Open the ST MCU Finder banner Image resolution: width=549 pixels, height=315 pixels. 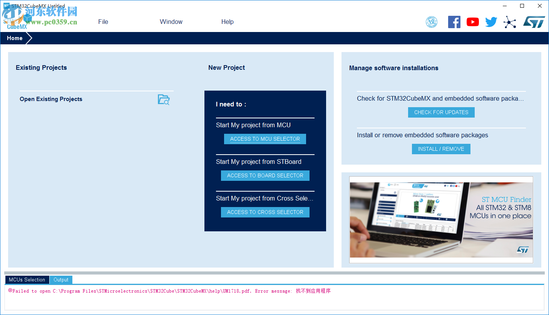pos(441,220)
